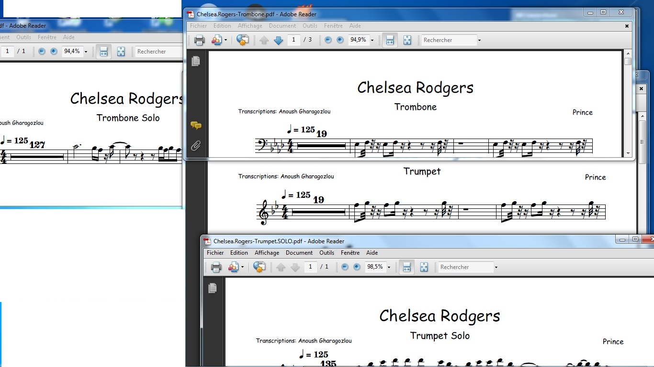This screenshot has width=654, height=367.
Task: Click page number field in Trumpet.SOLO.pdf toolbar
Action: coord(310,267)
